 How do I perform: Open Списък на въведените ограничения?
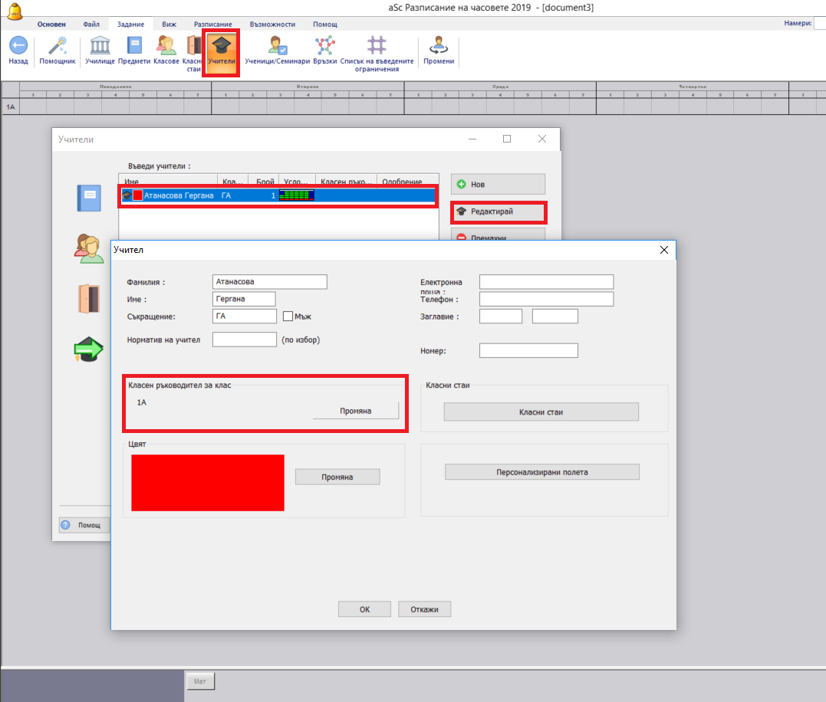(x=377, y=46)
